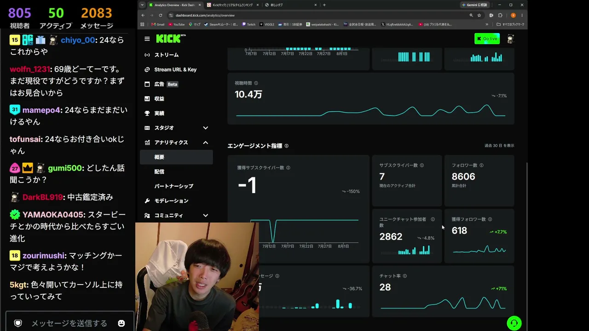This screenshot has height=331, width=589.
Task: Show info for フォロワー数
Action: (481, 165)
